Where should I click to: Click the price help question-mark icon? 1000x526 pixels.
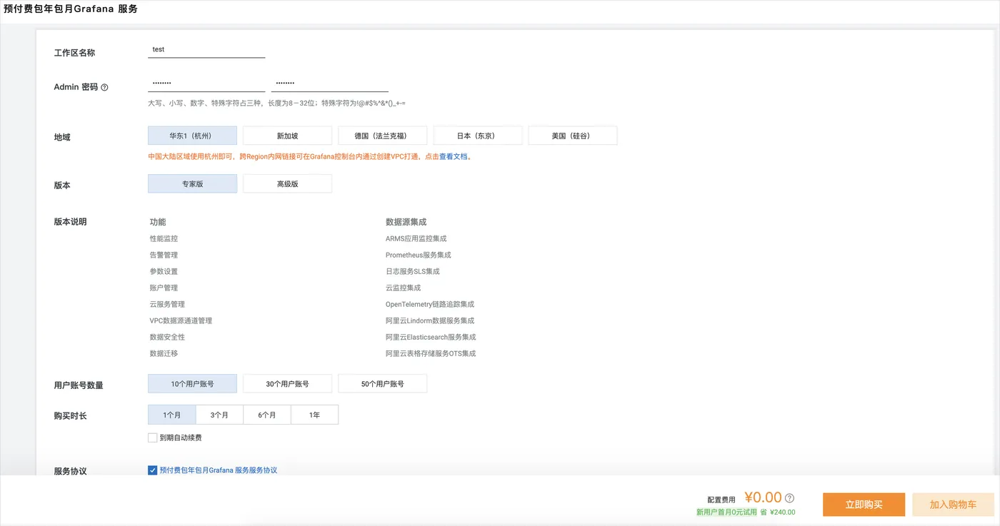click(789, 498)
